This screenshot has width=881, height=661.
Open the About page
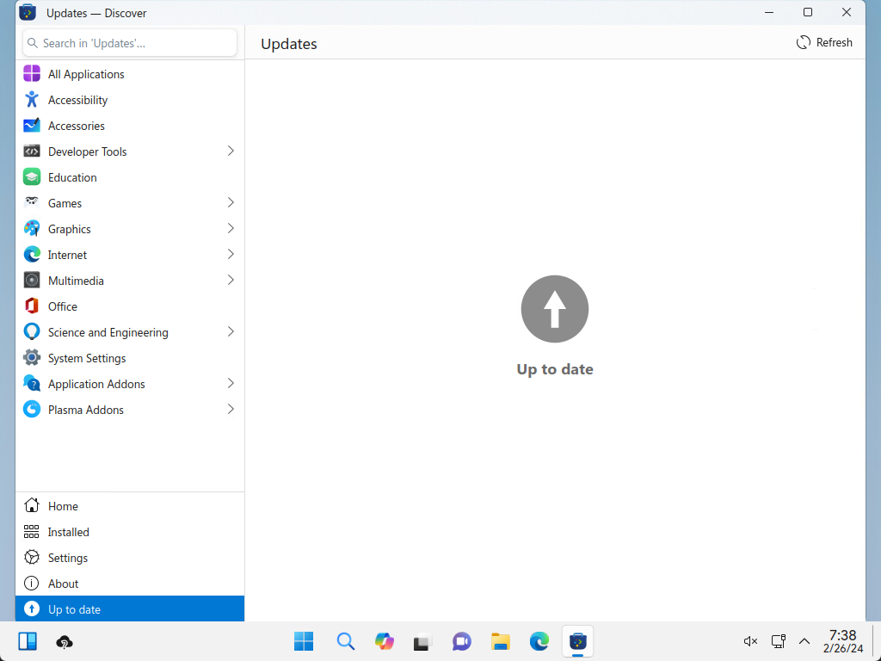pyautogui.click(x=63, y=584)
